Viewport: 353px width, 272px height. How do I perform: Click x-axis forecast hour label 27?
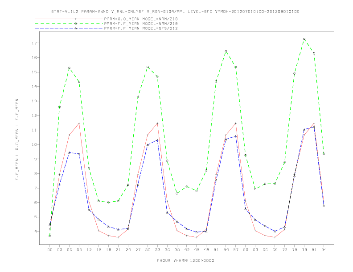click(x=138, y=250)
